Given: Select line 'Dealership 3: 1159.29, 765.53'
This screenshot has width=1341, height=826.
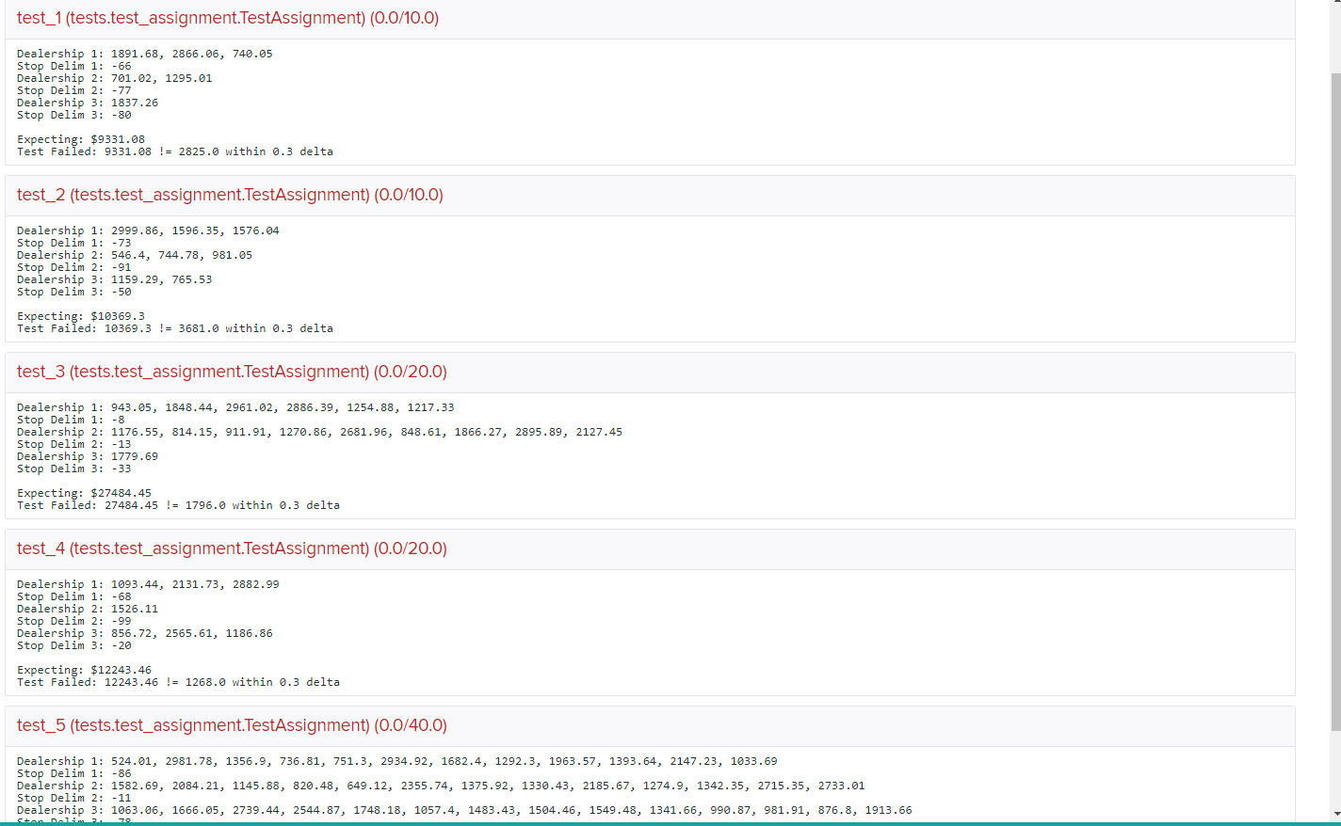Looking at the screenshot, I should [115, 279].
